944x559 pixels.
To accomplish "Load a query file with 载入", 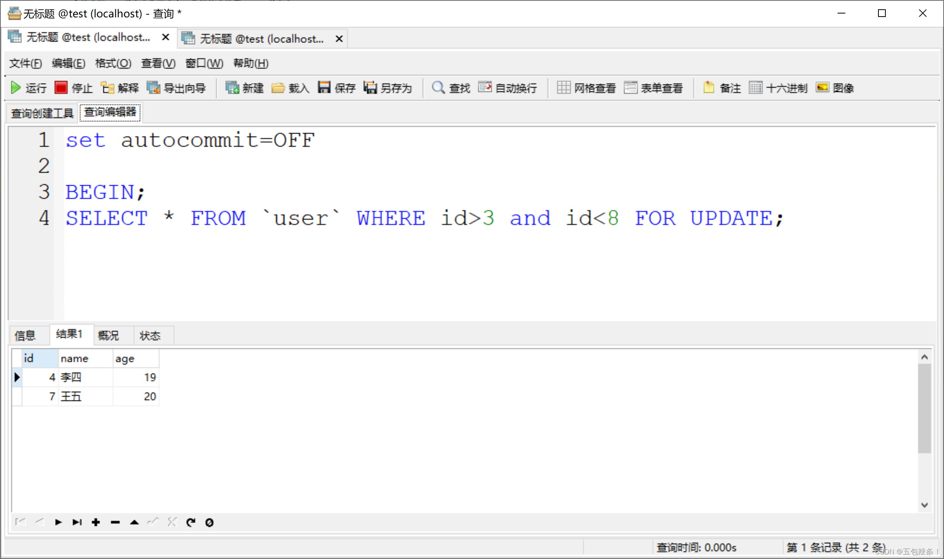I will coord(290,88).
